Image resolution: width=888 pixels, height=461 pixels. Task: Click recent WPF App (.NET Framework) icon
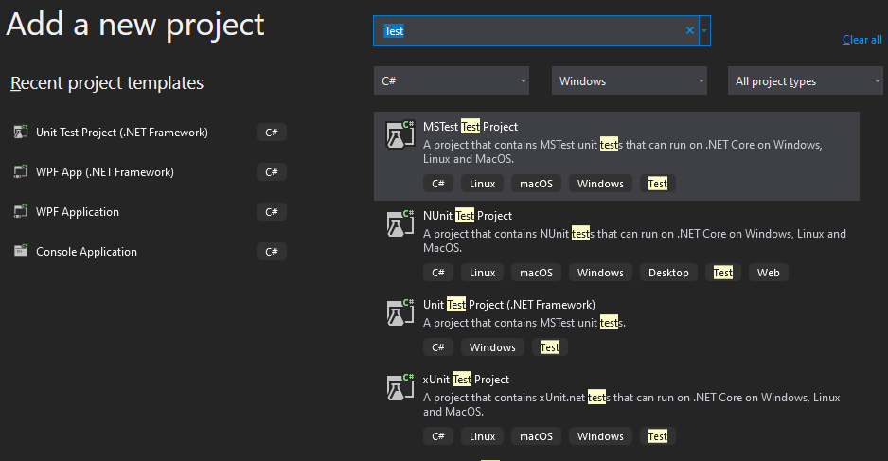coord(21,171)
